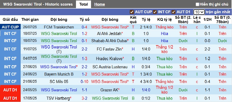Select FC Fastav Zlin in the table
Image resolution: width=232 pixels, height=102 pixels.
[x=109, y=49]
